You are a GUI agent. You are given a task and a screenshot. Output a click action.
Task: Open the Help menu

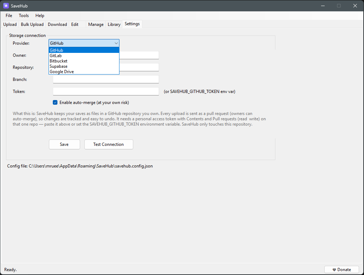(40, 16)
